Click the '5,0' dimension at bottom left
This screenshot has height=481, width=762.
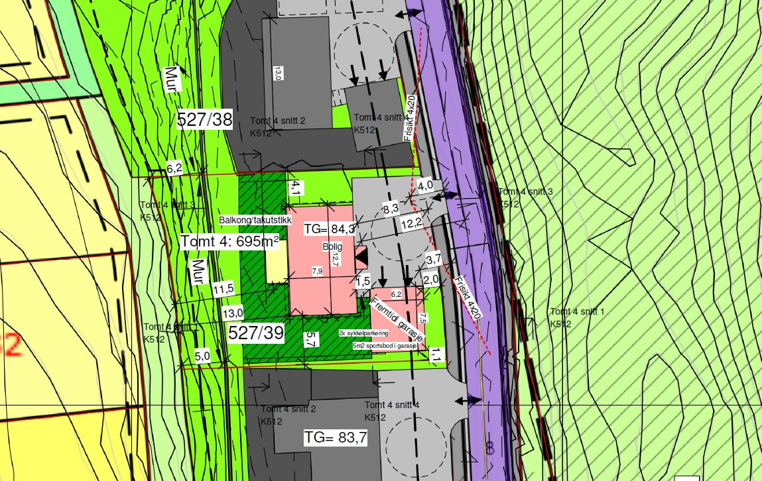(x=202, y=356)
